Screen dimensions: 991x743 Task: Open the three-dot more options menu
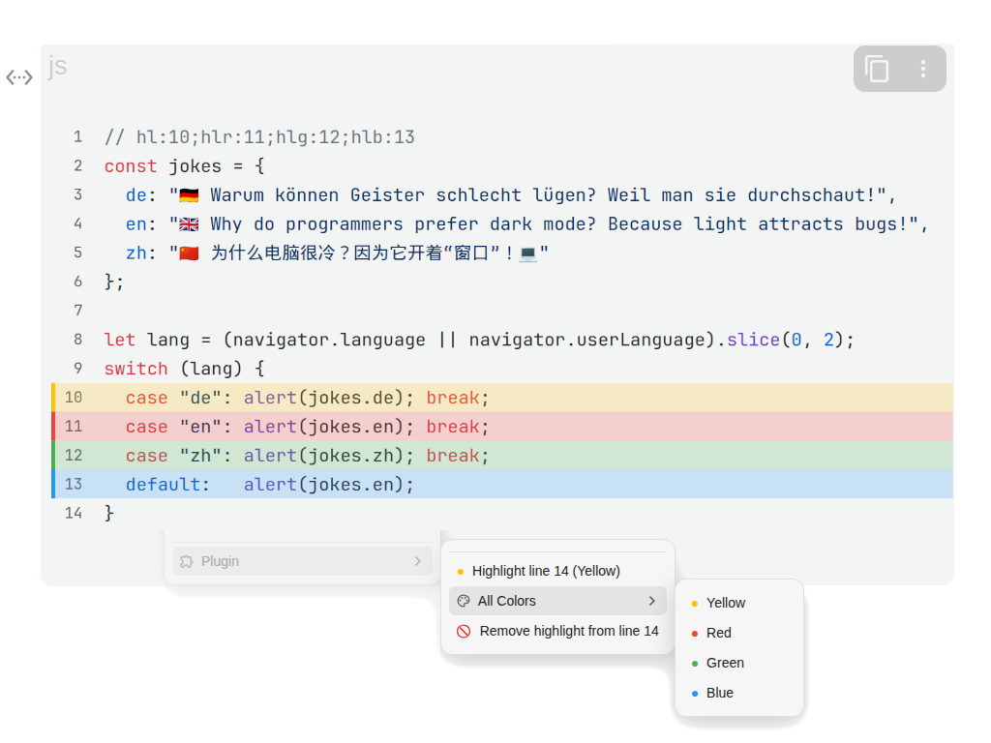point(923,69)
